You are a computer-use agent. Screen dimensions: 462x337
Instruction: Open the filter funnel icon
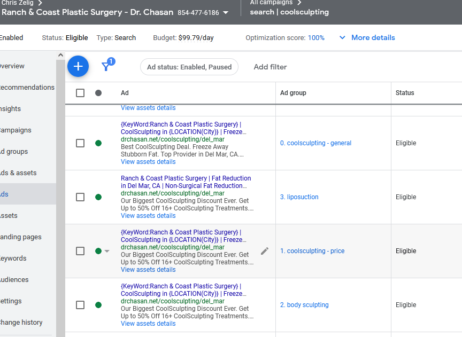coord(106,66)
